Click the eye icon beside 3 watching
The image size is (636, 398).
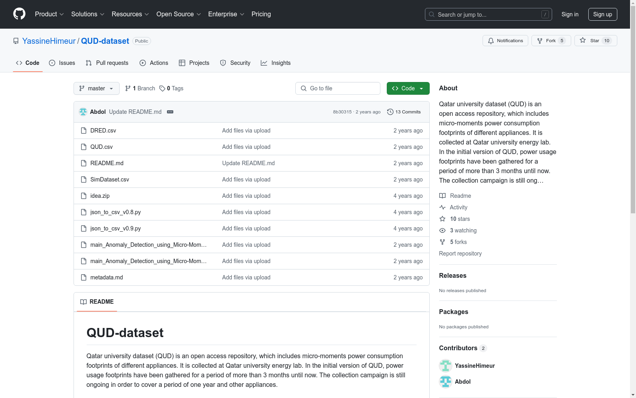coord(442,230)
